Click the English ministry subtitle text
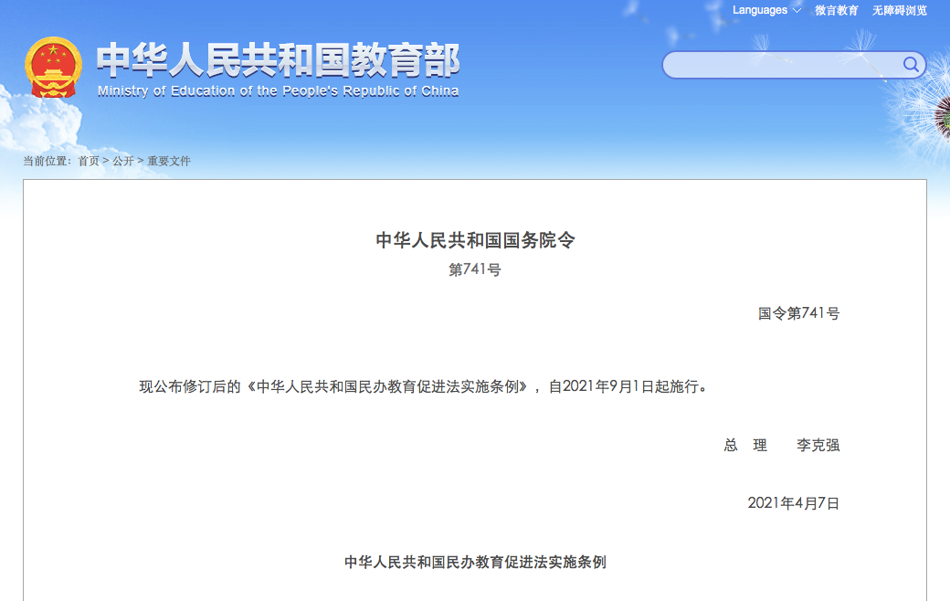The image size is (950, 601). 279,90
